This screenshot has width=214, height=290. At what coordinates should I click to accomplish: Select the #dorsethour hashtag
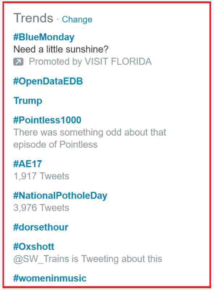point(41,227)
